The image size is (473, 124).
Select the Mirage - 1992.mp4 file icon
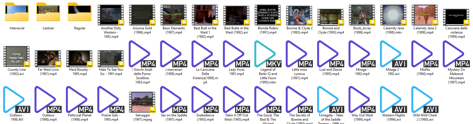362,54
